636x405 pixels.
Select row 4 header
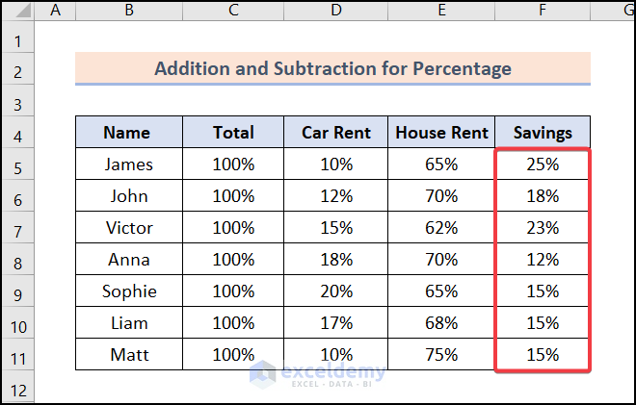(x=17, y=133)
